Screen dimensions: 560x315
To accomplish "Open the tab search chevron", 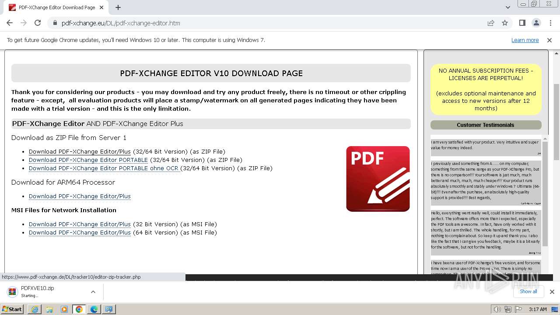I will pos(508,7).
